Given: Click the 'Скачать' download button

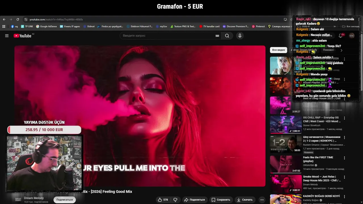Looking at the screenshot, I should tap(245, 200).
